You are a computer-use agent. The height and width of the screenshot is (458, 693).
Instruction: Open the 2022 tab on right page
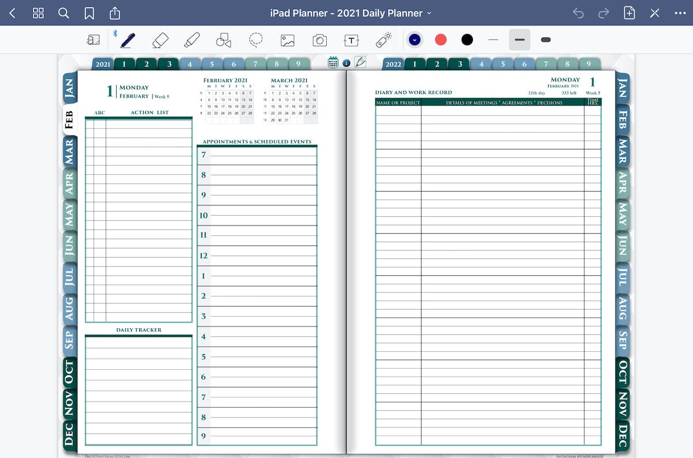(393, 64)
